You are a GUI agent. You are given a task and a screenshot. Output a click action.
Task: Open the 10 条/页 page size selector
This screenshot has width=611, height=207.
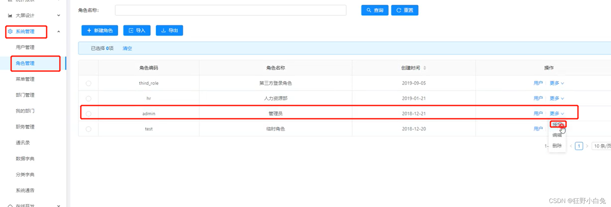coord(601,146)
